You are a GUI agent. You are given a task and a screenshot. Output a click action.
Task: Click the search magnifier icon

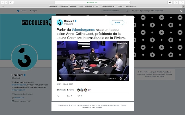[127, 11]
